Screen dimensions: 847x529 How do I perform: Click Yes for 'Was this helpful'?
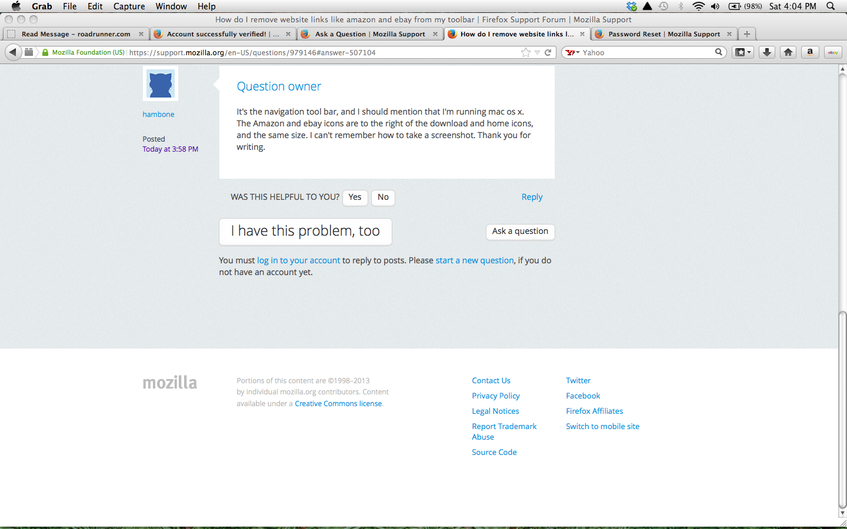(355, 198)
